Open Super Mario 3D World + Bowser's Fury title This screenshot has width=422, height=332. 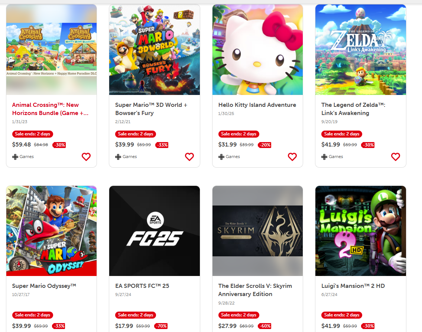pos(151,109)
